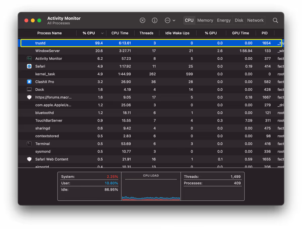Click the ClashX Pro app icon

click(x=29, y=82)
